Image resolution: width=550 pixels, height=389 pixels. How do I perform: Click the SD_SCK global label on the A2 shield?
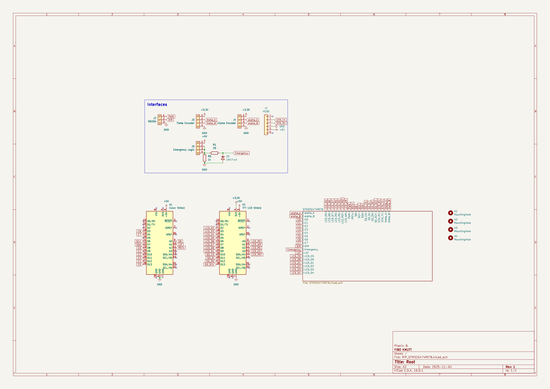210,264
